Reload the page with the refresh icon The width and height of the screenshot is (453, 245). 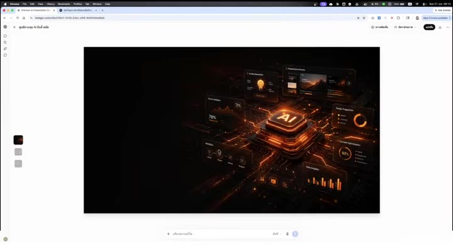[x=18, y=18]
